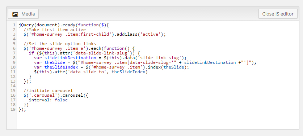Click the 'false' value on line 17
Viewport: 303px width, 136px height.
61,100
